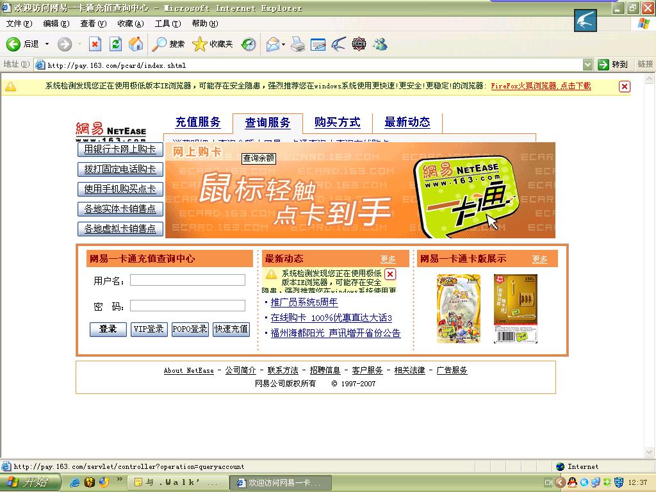The width and height of the screenshot is (656, 492).
Task: Click the 公司简介 footer link
Action: coord(241,370)
